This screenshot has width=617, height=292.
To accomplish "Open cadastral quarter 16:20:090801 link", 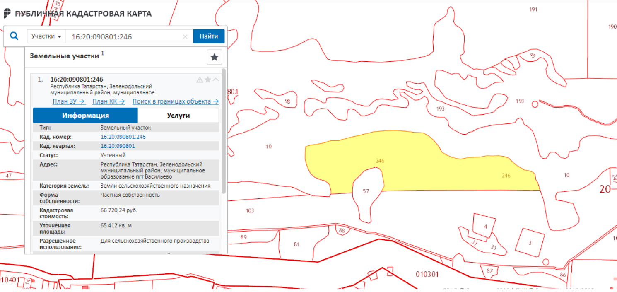I will 118,146.
